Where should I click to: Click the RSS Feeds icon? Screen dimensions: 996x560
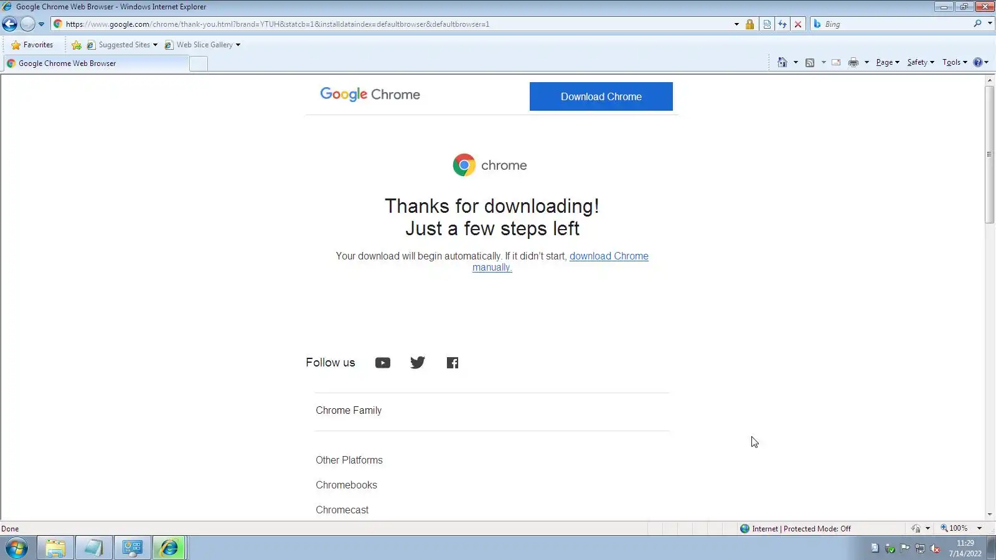coord(810,62)
